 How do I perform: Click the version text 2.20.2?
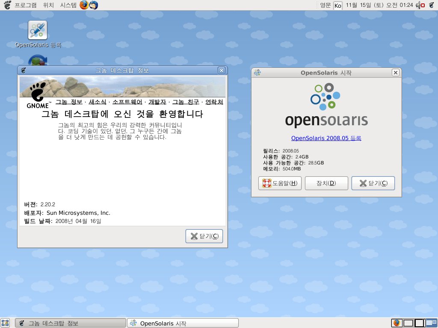coord(48,205)
